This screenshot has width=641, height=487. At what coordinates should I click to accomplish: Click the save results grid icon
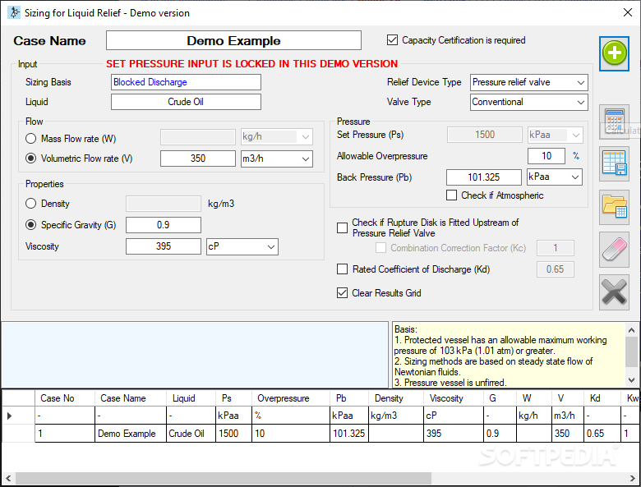[614, 163]
